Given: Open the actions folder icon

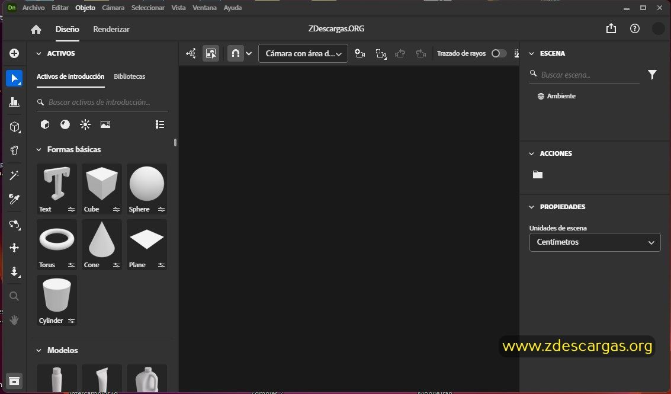Looking at the screenshot, I should click(538, 174).
